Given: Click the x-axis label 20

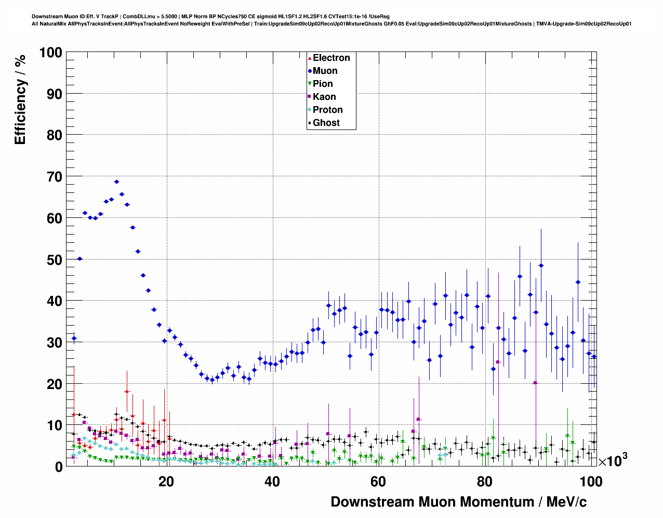Looking at the screenshot, I should [166, 482].
